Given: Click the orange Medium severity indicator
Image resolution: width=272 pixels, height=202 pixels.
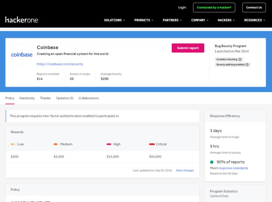Looking at the screenshot, I should (x=56, y=144).
